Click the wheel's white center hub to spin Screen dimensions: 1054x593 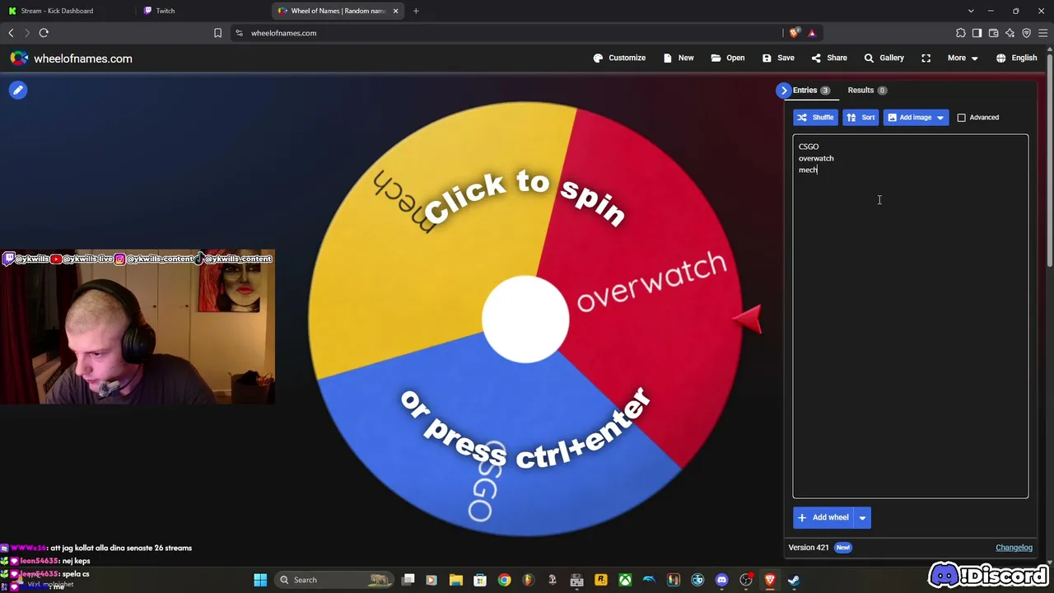pos(525,320)
